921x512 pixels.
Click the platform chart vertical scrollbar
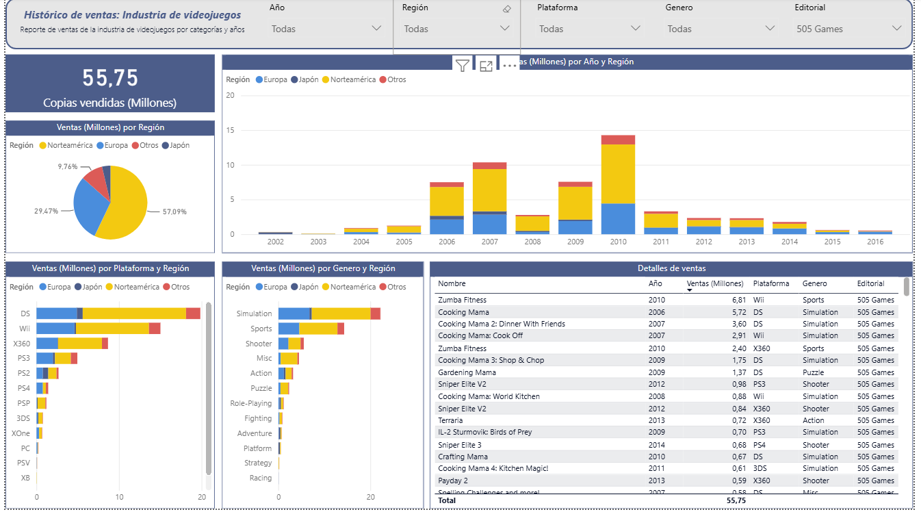pos(209,389)
